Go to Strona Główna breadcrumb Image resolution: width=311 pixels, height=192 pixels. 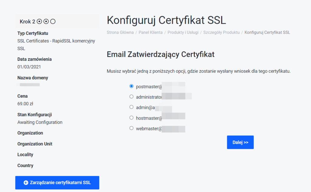pos(120,32)
